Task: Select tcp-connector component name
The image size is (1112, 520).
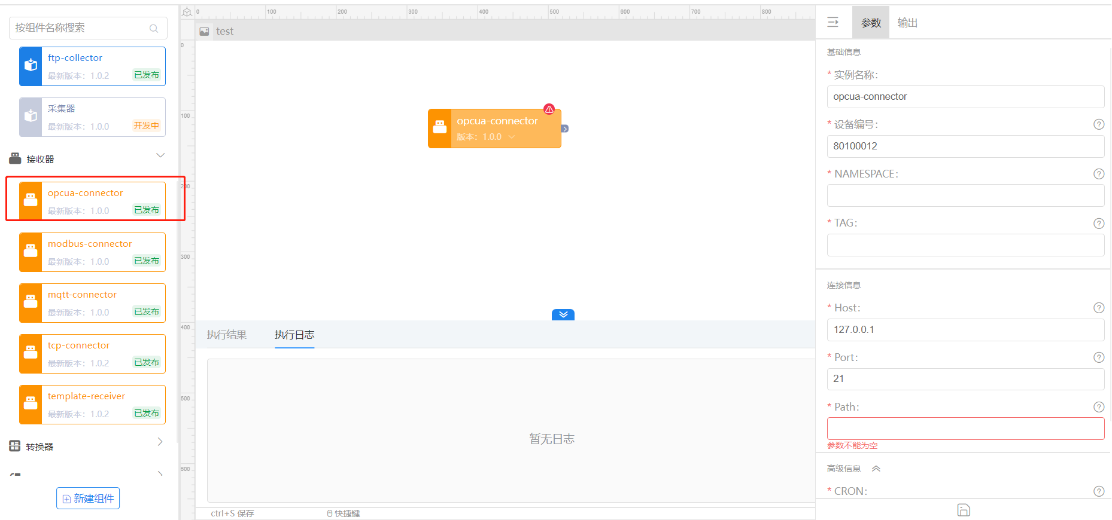Action: [78, 345]
